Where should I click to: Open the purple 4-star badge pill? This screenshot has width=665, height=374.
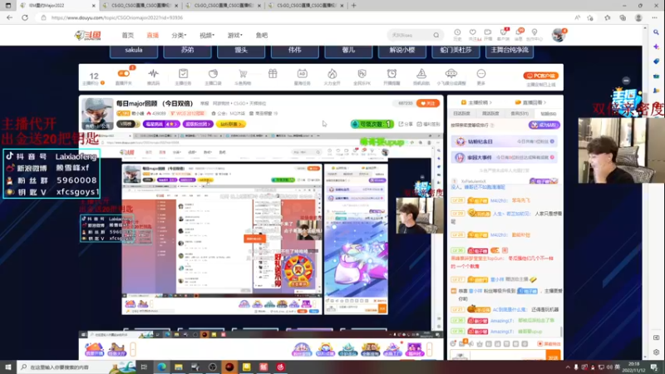161,124
